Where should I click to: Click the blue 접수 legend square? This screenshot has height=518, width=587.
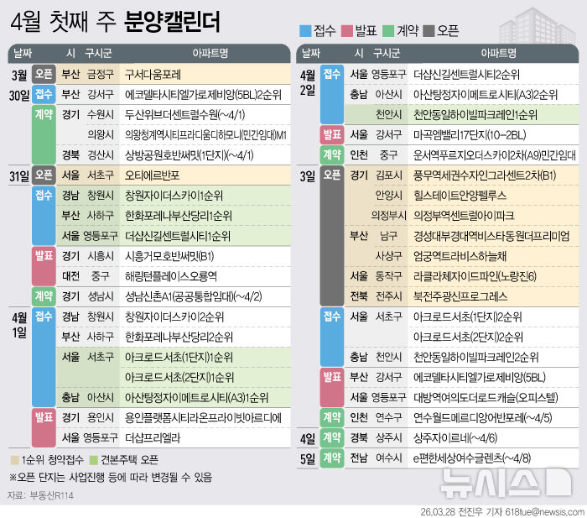pos(306,31)
